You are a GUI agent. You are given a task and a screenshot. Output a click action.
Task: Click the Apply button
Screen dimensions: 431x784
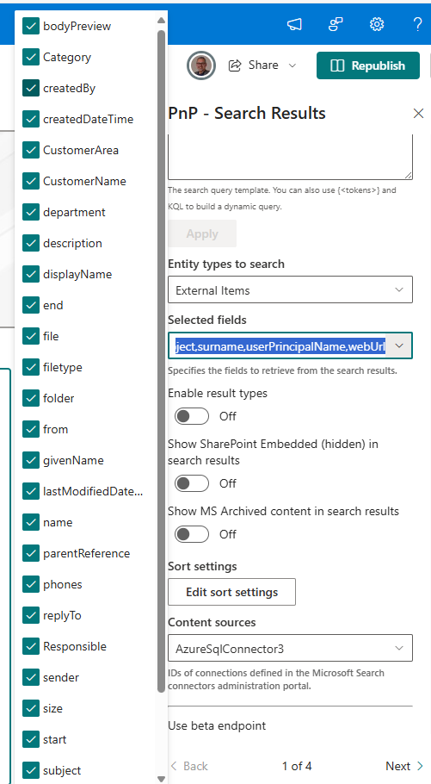202,234
